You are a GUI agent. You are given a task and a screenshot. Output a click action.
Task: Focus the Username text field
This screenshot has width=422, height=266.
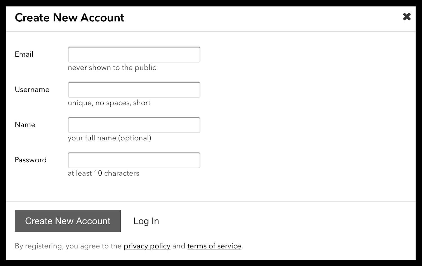click(134, 90)
